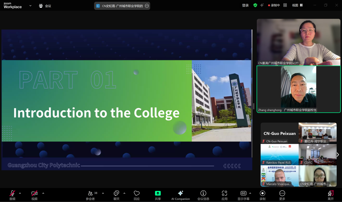Click the CN姜涛广州城市职业学院GCPT name label
Image resolution: width=342 pixels, height=202 pixels.
point(278,63)
